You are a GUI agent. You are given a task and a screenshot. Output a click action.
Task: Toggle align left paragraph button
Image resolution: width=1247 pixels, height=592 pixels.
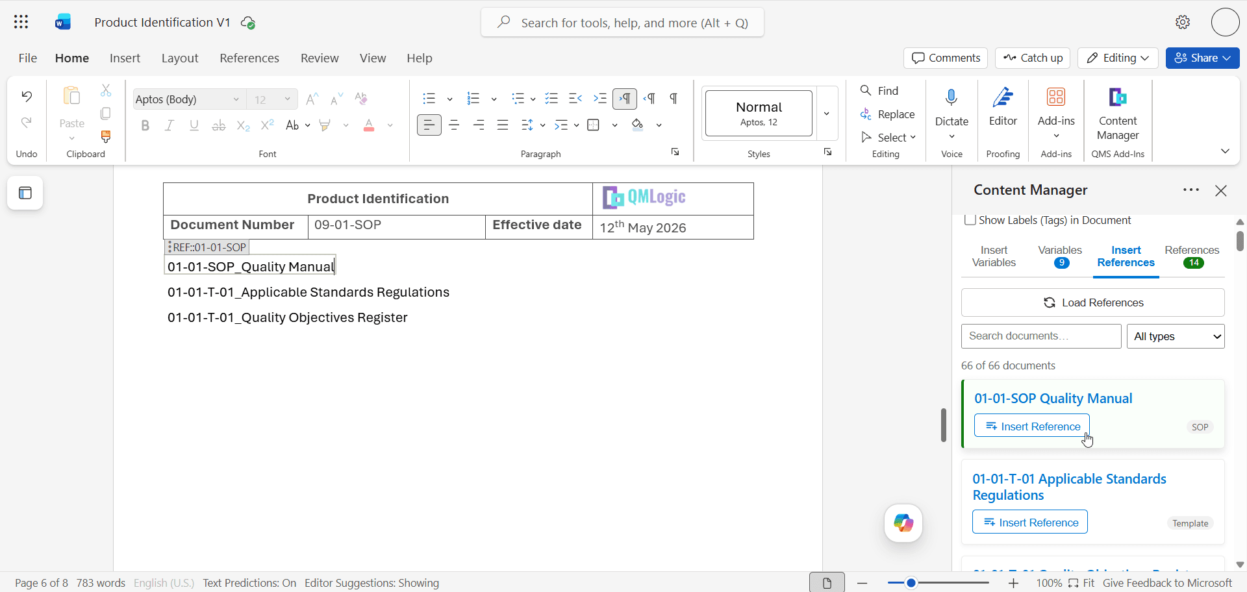click(x=429, y=125)
